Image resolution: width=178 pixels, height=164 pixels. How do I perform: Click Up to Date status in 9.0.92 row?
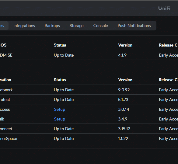click(64, 90)
